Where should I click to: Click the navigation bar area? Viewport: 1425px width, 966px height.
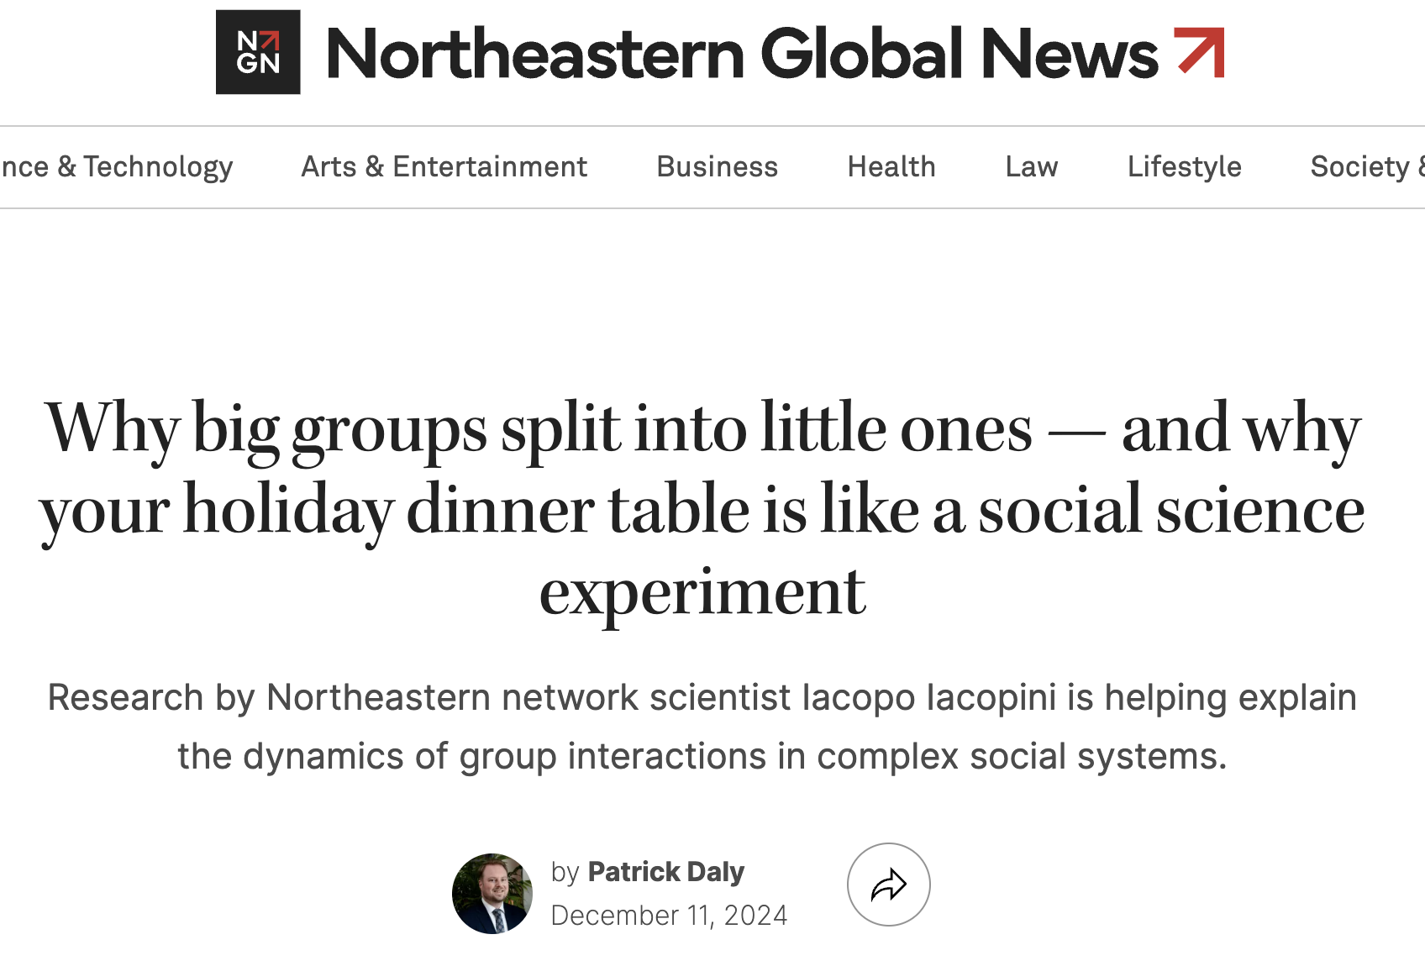point(712,166)
